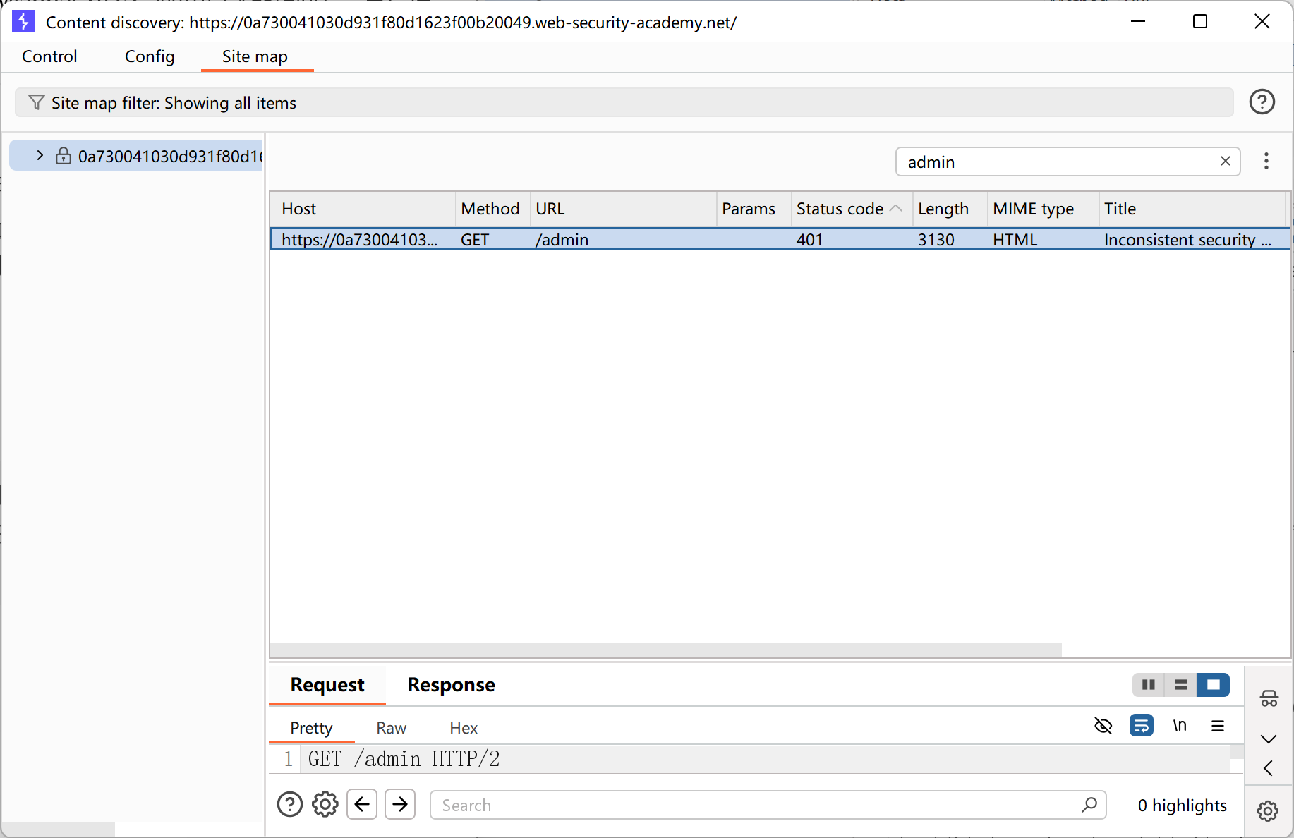Toggle hide non-printable characters eye icon
Viewport: 1294px width, 838px height.
pyautogui.click(x=1103, y=725)
